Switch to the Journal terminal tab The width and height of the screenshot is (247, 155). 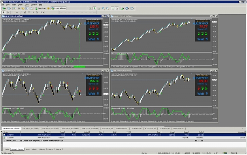click(58, 149)
